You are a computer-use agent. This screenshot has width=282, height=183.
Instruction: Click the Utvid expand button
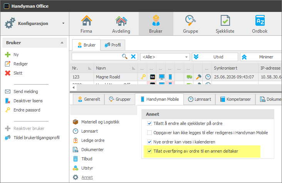coord(215,57)
